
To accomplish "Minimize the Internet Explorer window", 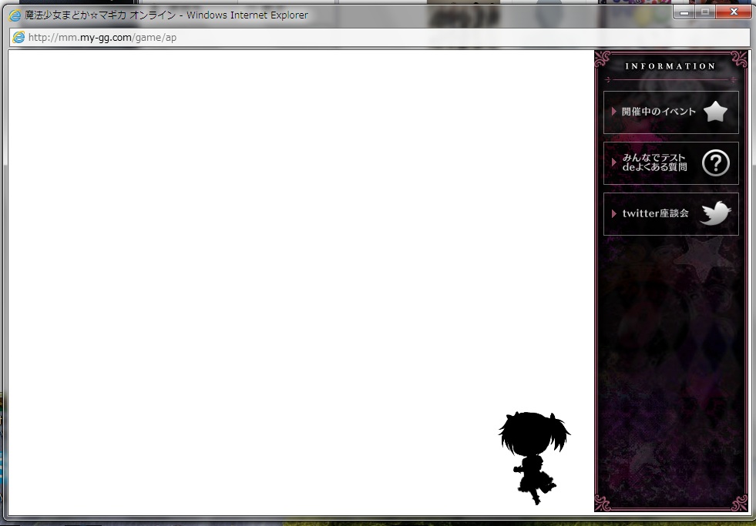I will pos(684,12).
